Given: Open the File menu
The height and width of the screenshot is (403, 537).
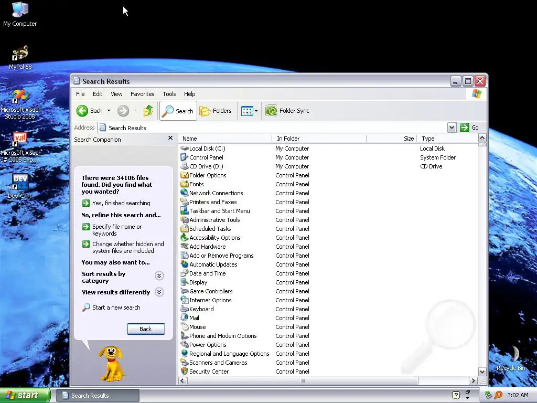Looking at the screenshot, I should tap(80, 94).
